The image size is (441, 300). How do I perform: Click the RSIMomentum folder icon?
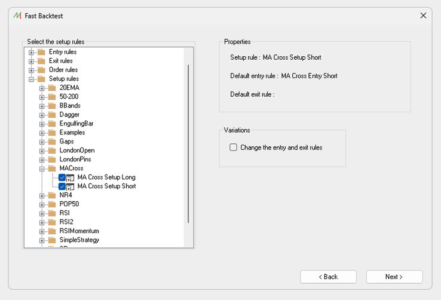52,231
